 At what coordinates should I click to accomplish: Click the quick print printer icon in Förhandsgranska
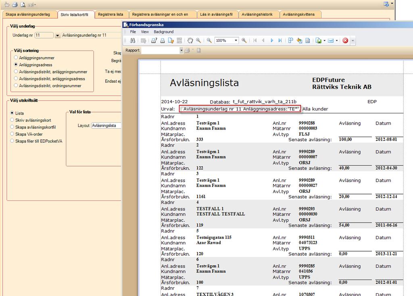pyautogui.click(x=163, y=41)
